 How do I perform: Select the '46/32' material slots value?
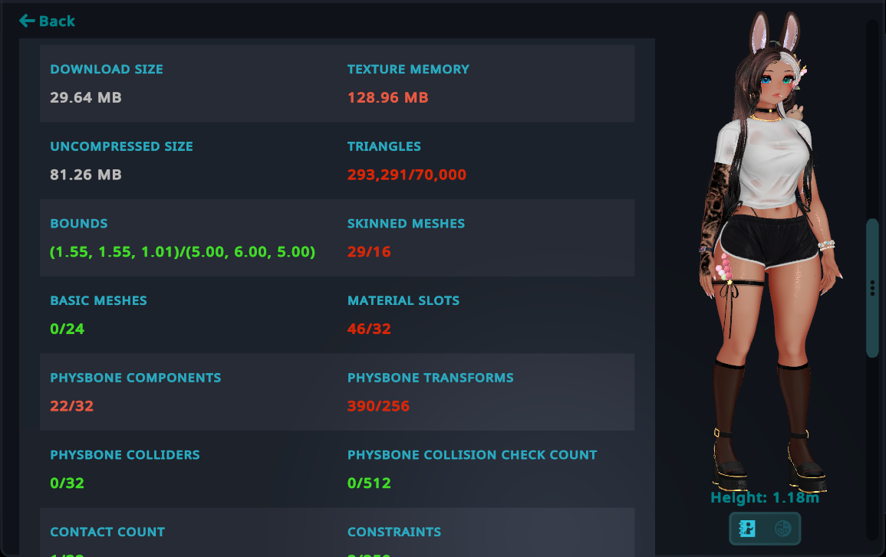click(369, 329)
